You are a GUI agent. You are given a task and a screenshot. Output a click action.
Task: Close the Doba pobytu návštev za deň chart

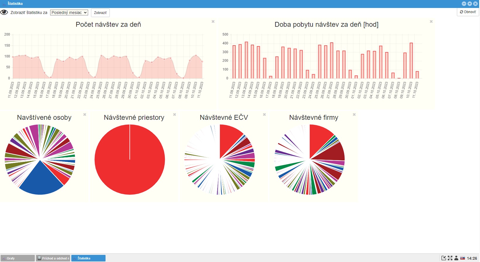tap(431, 22)
